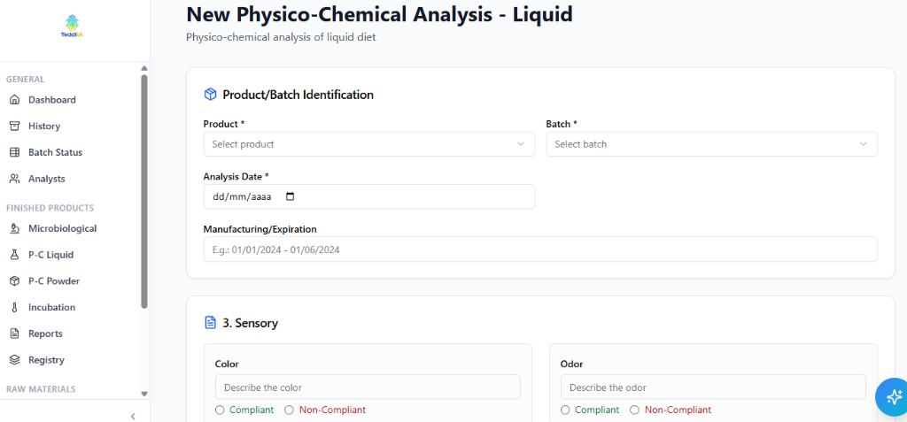
Task: Click the calendar icon in Analysis Date
Action: [x=291, y=196]
